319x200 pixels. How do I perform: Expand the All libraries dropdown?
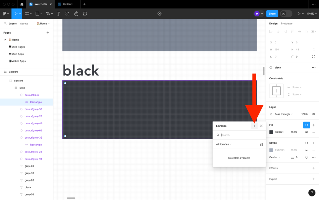(224, 144)
